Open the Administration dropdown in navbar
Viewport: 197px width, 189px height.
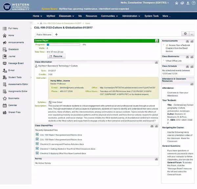pos(130,16)
